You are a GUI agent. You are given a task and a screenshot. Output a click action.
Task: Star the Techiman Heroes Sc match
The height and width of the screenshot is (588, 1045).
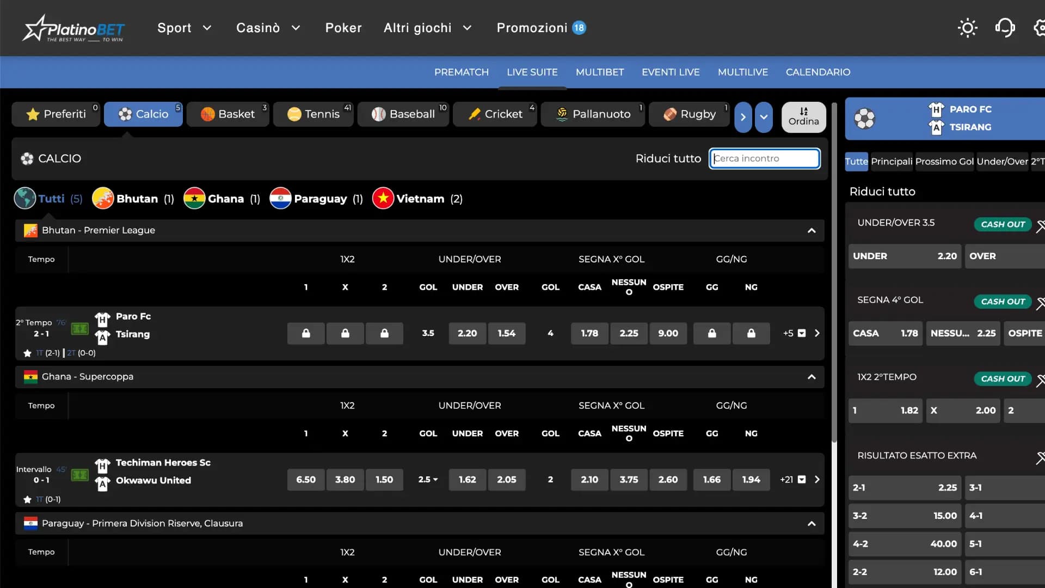click(x=27, y=499)
